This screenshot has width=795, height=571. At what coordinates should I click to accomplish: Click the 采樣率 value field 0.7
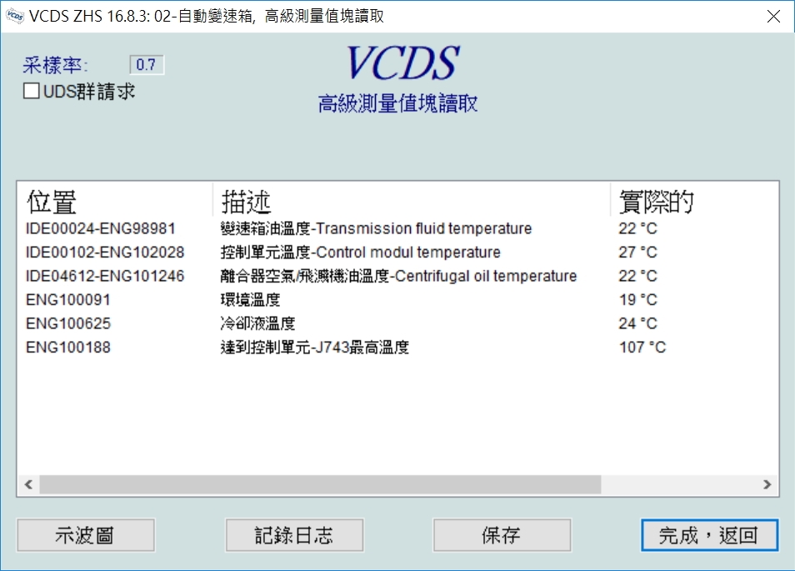(x=147, y=65)
